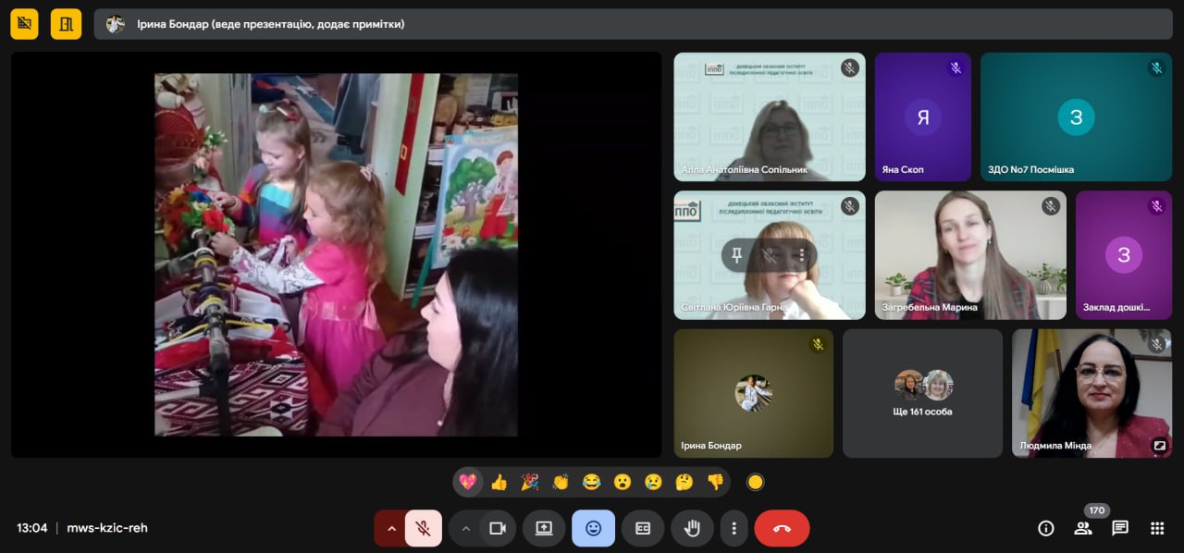Send the sparkling heart reaction
The image size is (1184, 553).
468,482
